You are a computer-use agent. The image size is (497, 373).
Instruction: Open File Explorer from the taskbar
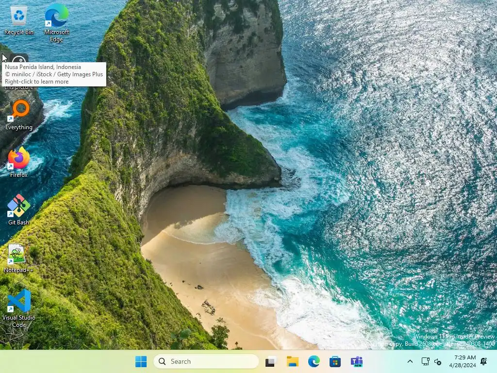(293, 361)
